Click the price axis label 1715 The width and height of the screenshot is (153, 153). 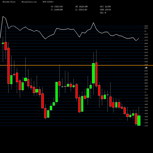(x=146, y=101)
